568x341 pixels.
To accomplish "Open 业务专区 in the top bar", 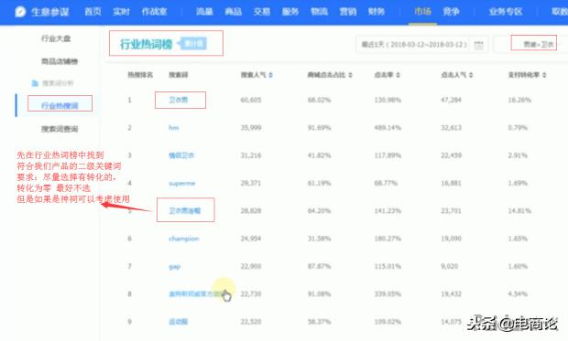I will [506, 12].
